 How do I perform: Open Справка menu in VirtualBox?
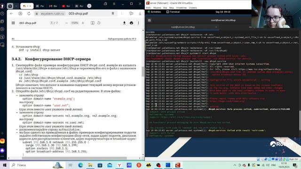click(193, 8)
